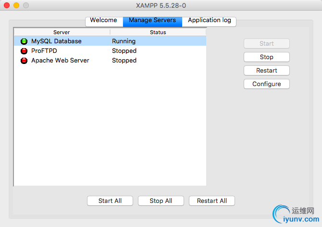Click the green status light for MySQL Database
Screen dimensions: 322x227
click(x=24, y=41)
